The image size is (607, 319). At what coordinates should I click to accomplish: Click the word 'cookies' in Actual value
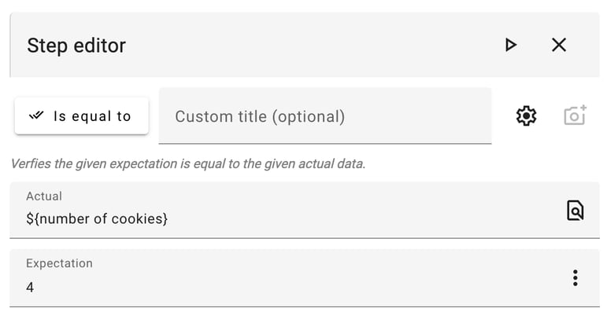139,218
